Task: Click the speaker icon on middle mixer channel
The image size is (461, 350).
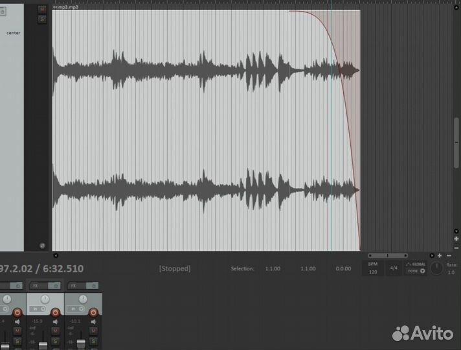Action: pos(56,321)
